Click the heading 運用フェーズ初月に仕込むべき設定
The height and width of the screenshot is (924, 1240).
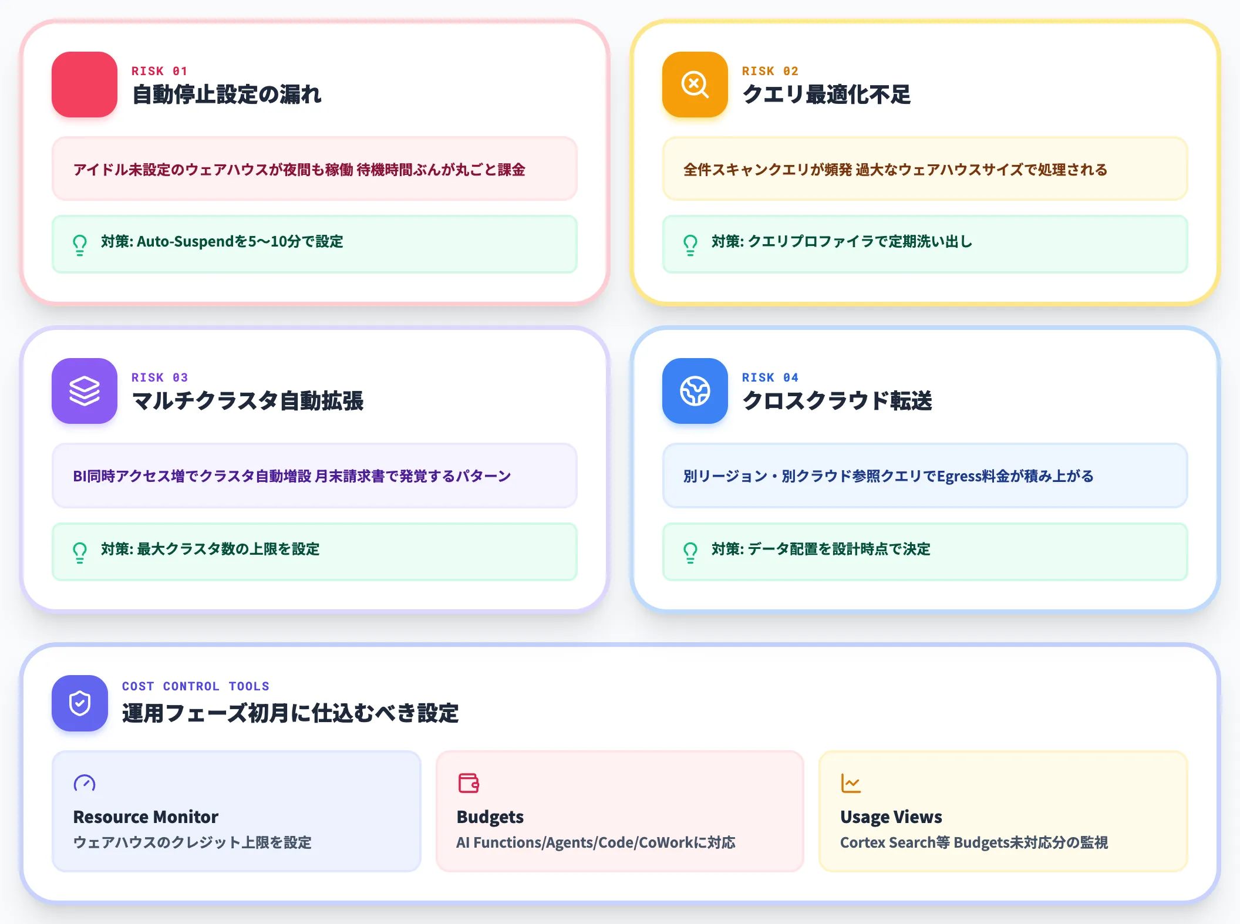point(291,713)
